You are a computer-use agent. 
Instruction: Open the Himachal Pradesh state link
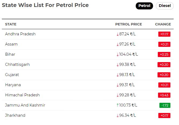pos(22,95)
